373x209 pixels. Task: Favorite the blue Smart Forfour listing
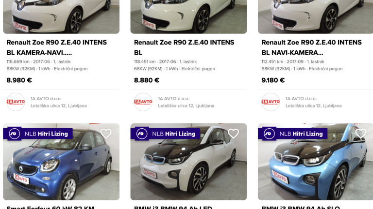(x=106, y=134)
